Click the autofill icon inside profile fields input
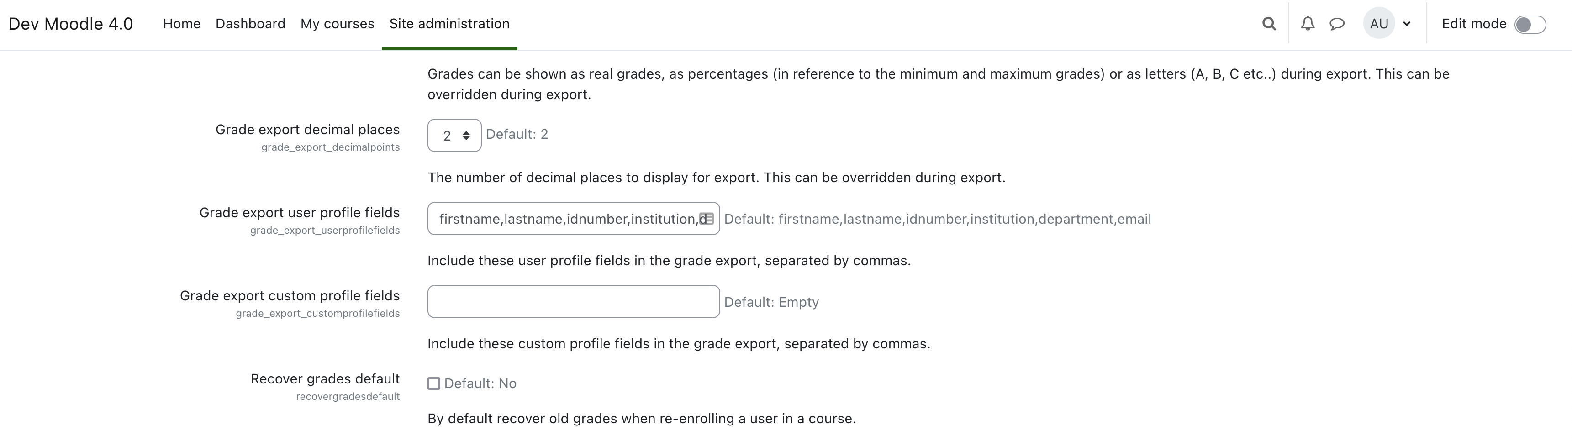Image resolution: width=1572 pixels, height=441 pixels. [x=707, y=218]
